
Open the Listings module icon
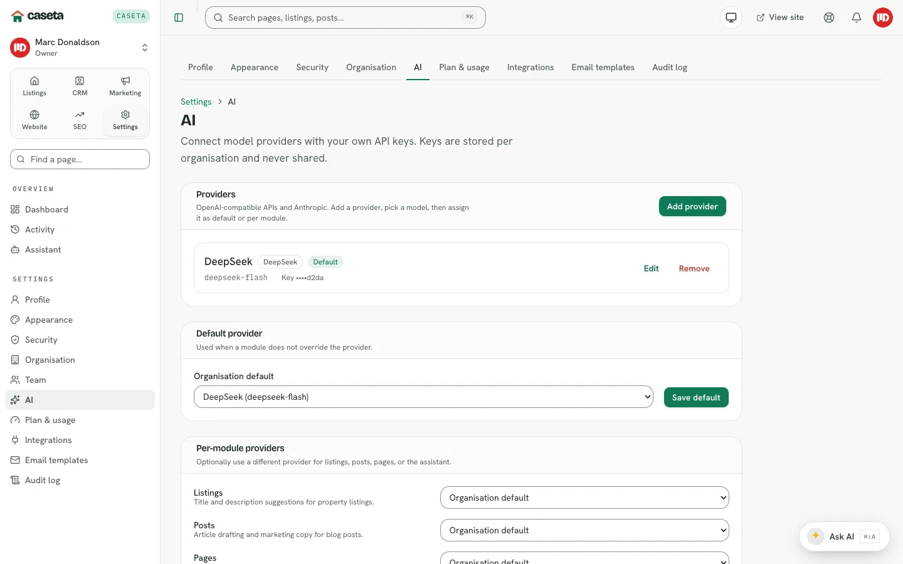click(x=34, y=86)
